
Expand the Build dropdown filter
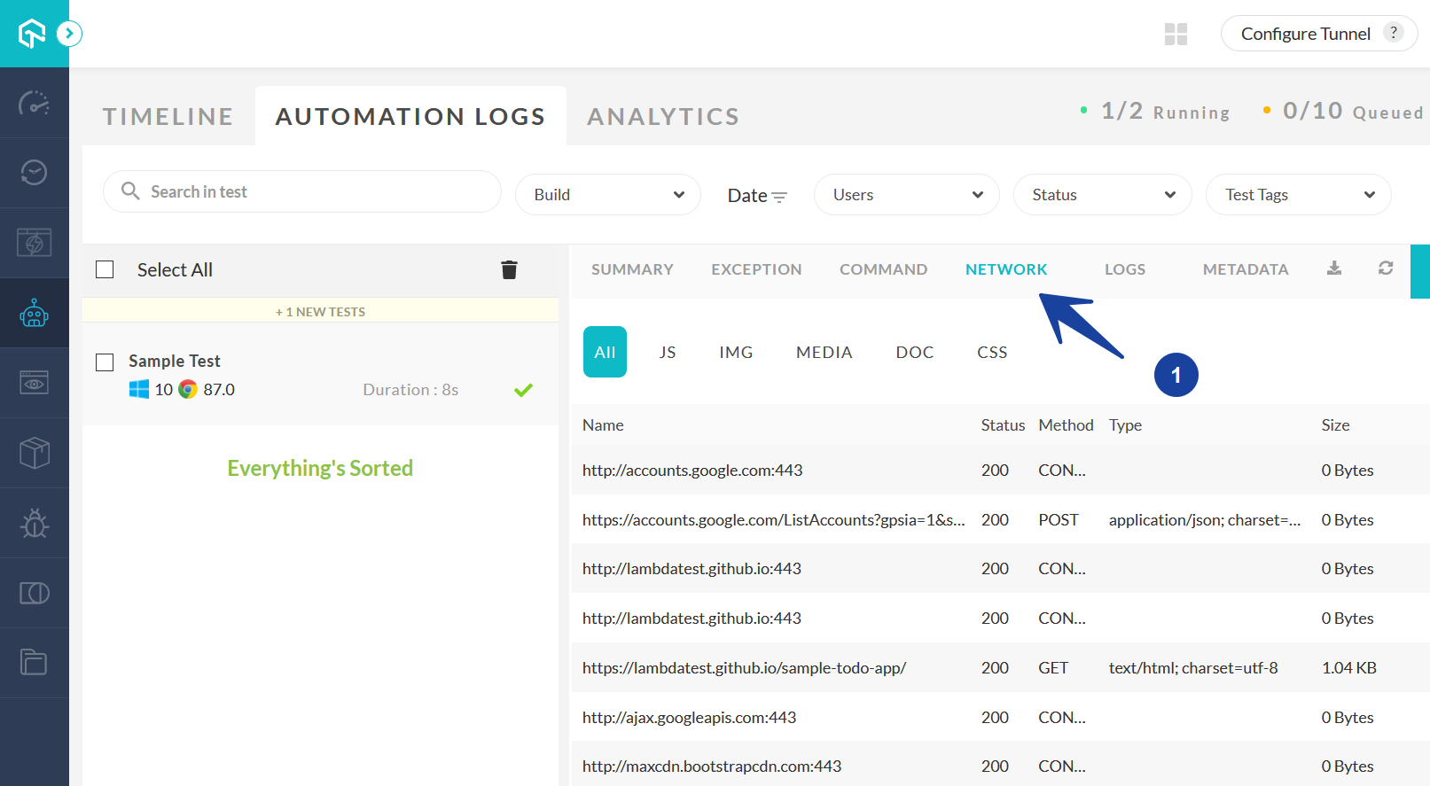(x=608, y=195)
